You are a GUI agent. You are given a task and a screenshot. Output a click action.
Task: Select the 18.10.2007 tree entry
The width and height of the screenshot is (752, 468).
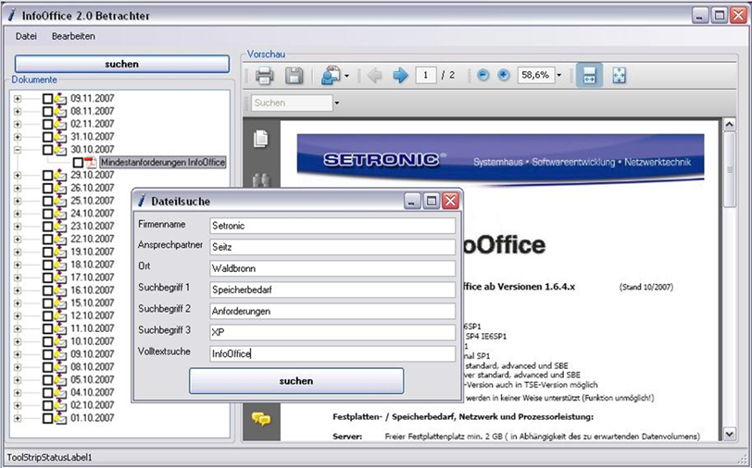pos(93,265)
